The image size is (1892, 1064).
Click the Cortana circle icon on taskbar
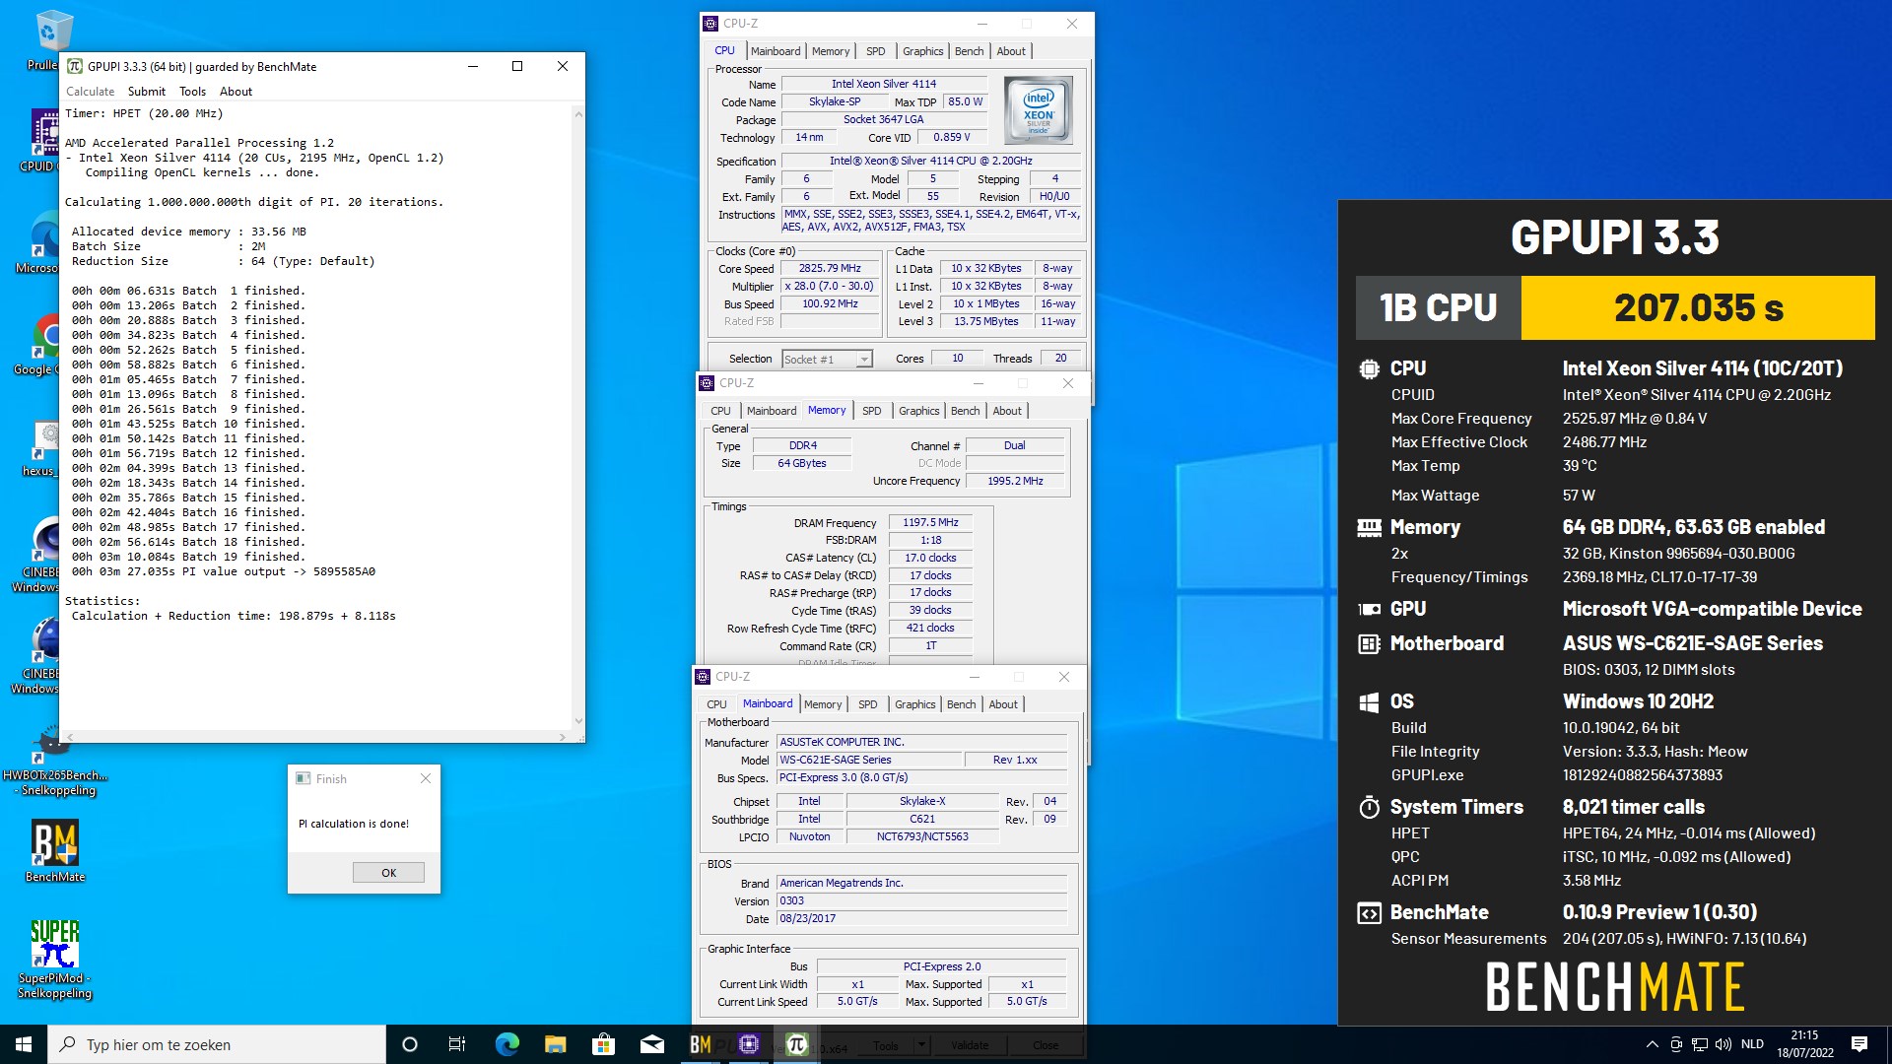(x=410, y=1044)
